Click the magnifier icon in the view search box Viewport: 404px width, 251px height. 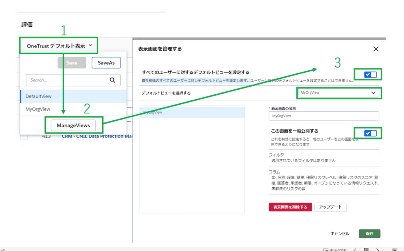(112, 80)
